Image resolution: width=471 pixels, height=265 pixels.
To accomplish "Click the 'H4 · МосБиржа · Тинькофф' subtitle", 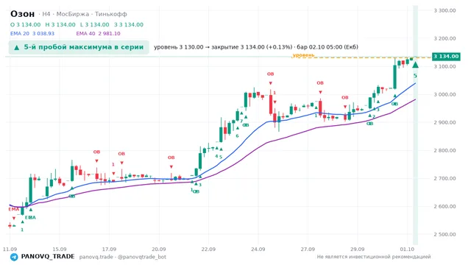I will [x=85, y=14].
